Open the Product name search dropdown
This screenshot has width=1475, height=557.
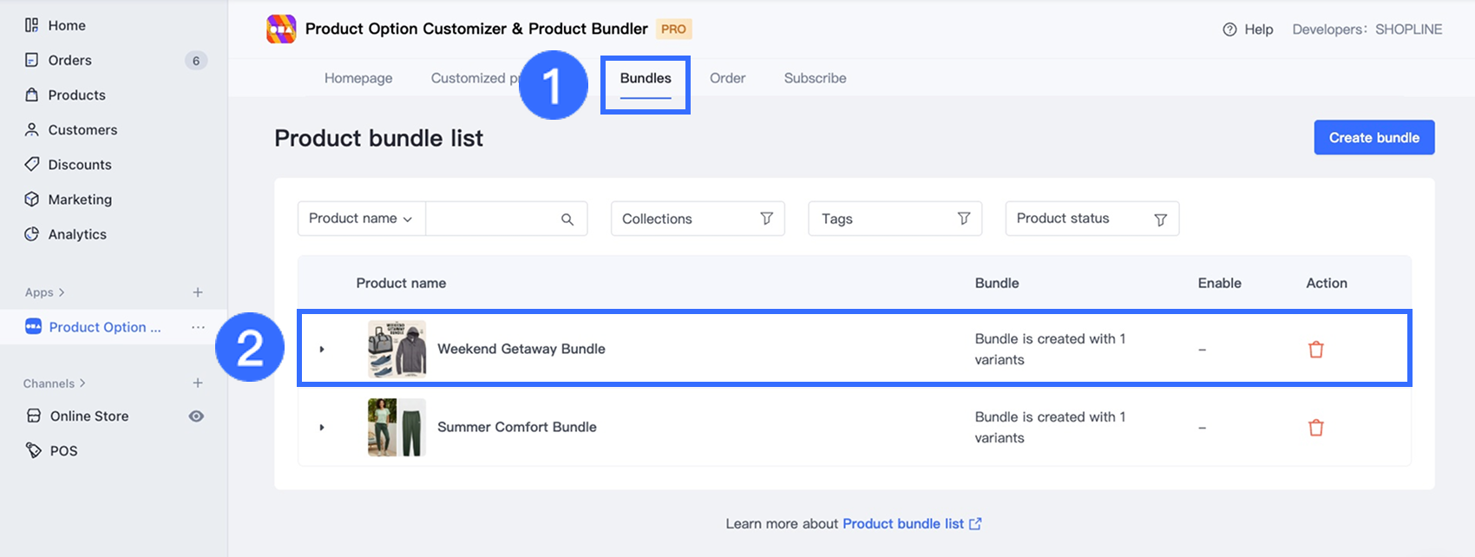click(x=361, y=219)
